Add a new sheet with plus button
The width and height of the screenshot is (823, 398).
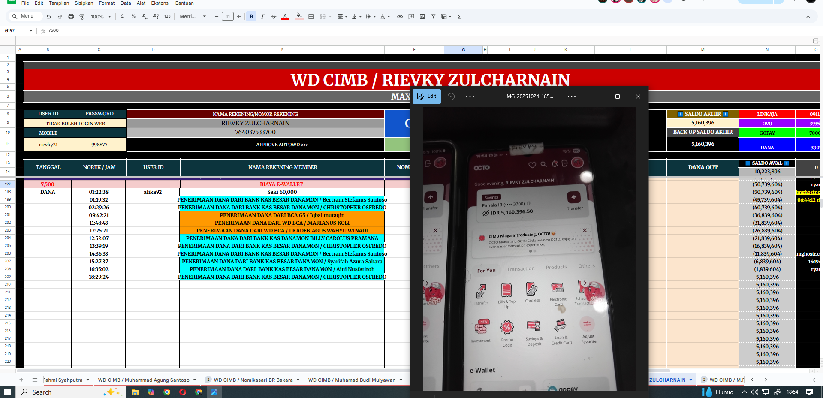pos(21,380)
